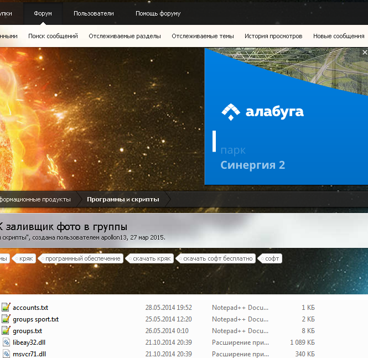This screenshot has height=358, width=368.
Task: Open the Пользователи tab
Action: (x=94, y=13)
